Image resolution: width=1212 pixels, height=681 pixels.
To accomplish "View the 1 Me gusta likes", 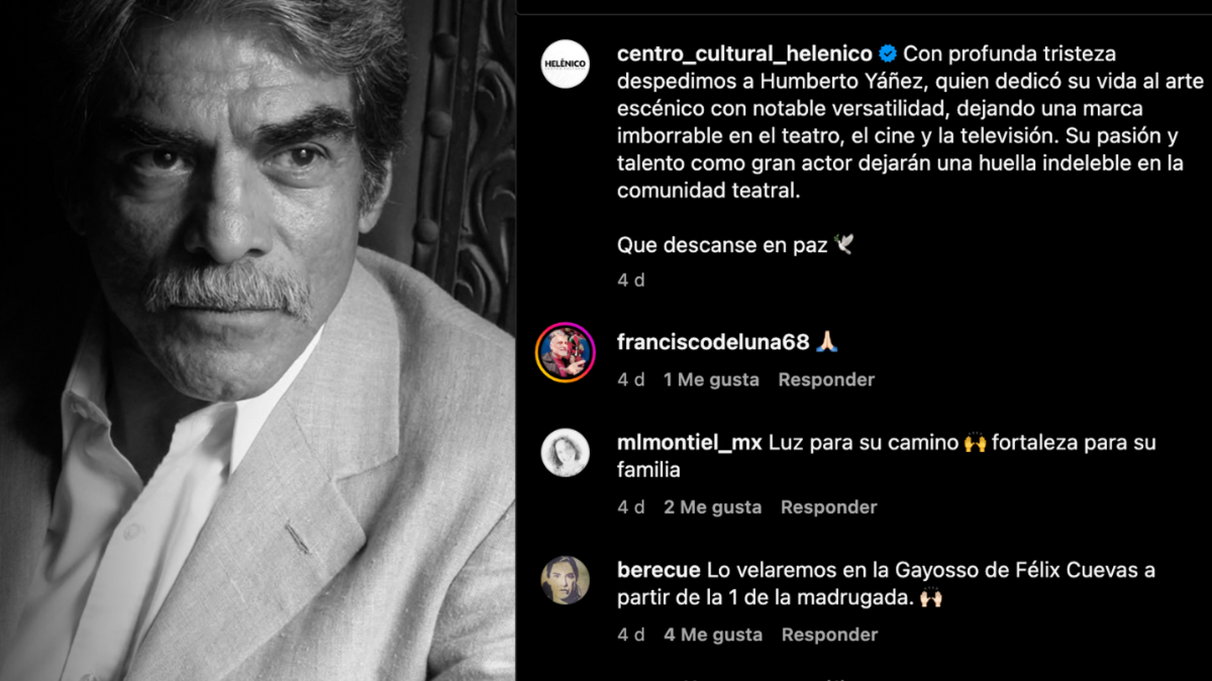I will 711,380.
